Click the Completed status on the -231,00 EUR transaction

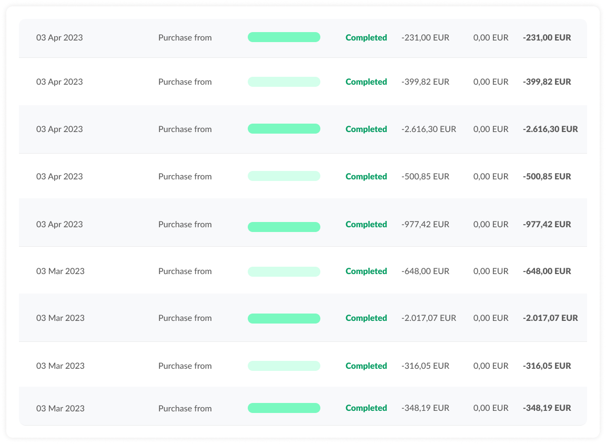[x=366, y=37]
